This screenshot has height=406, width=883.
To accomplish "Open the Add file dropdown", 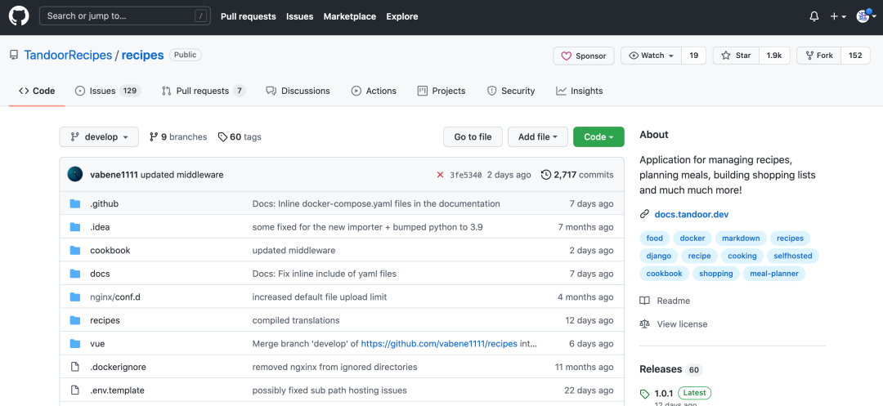I will (x=538, y=136).
